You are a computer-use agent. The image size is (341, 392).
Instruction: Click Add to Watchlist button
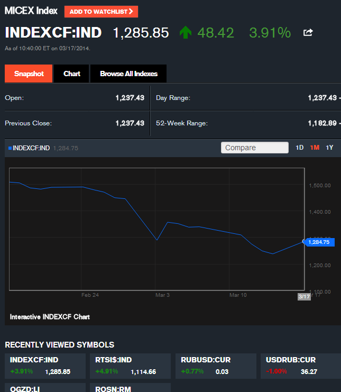pos(101,11)
